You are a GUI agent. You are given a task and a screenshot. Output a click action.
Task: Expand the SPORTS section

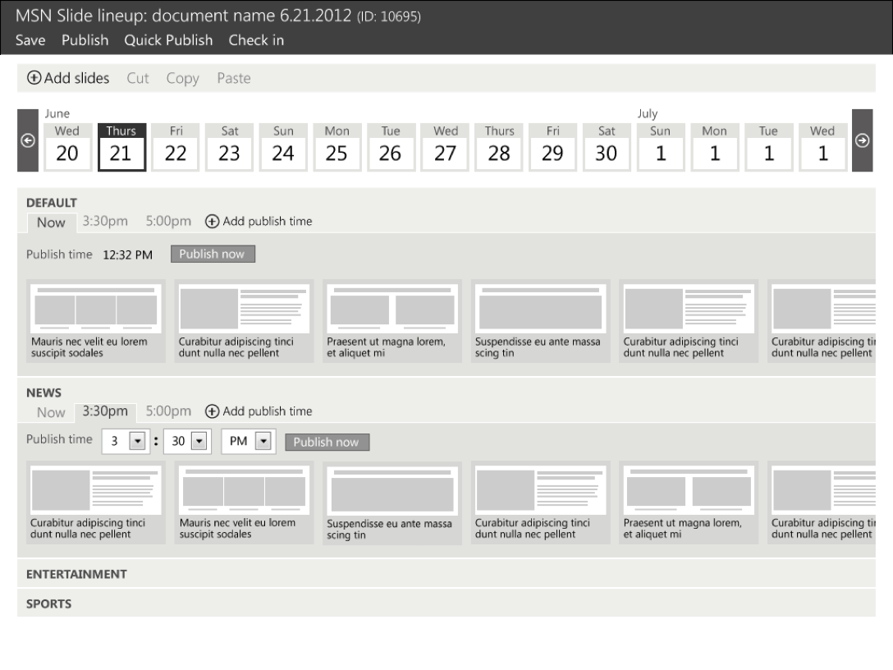tap(446, 603)
